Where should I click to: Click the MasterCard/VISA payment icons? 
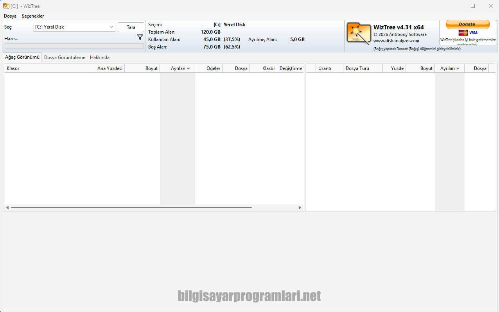(468, 33)
